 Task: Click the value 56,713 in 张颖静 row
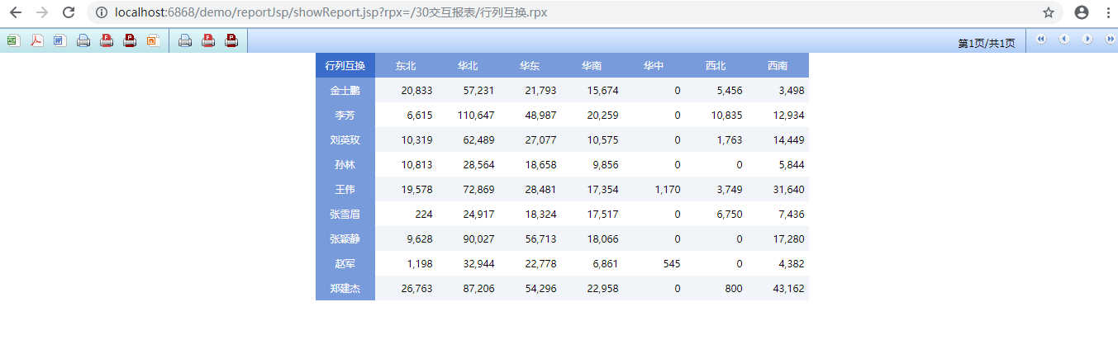click(540, 238)
